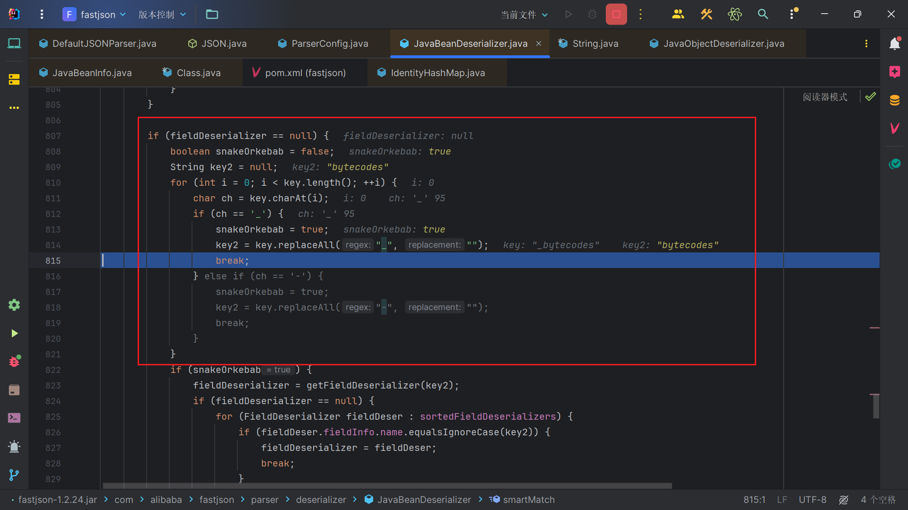Open the Code With Me people icon
This screenshot has width=908, height=510.
click(x=678, y=14)
